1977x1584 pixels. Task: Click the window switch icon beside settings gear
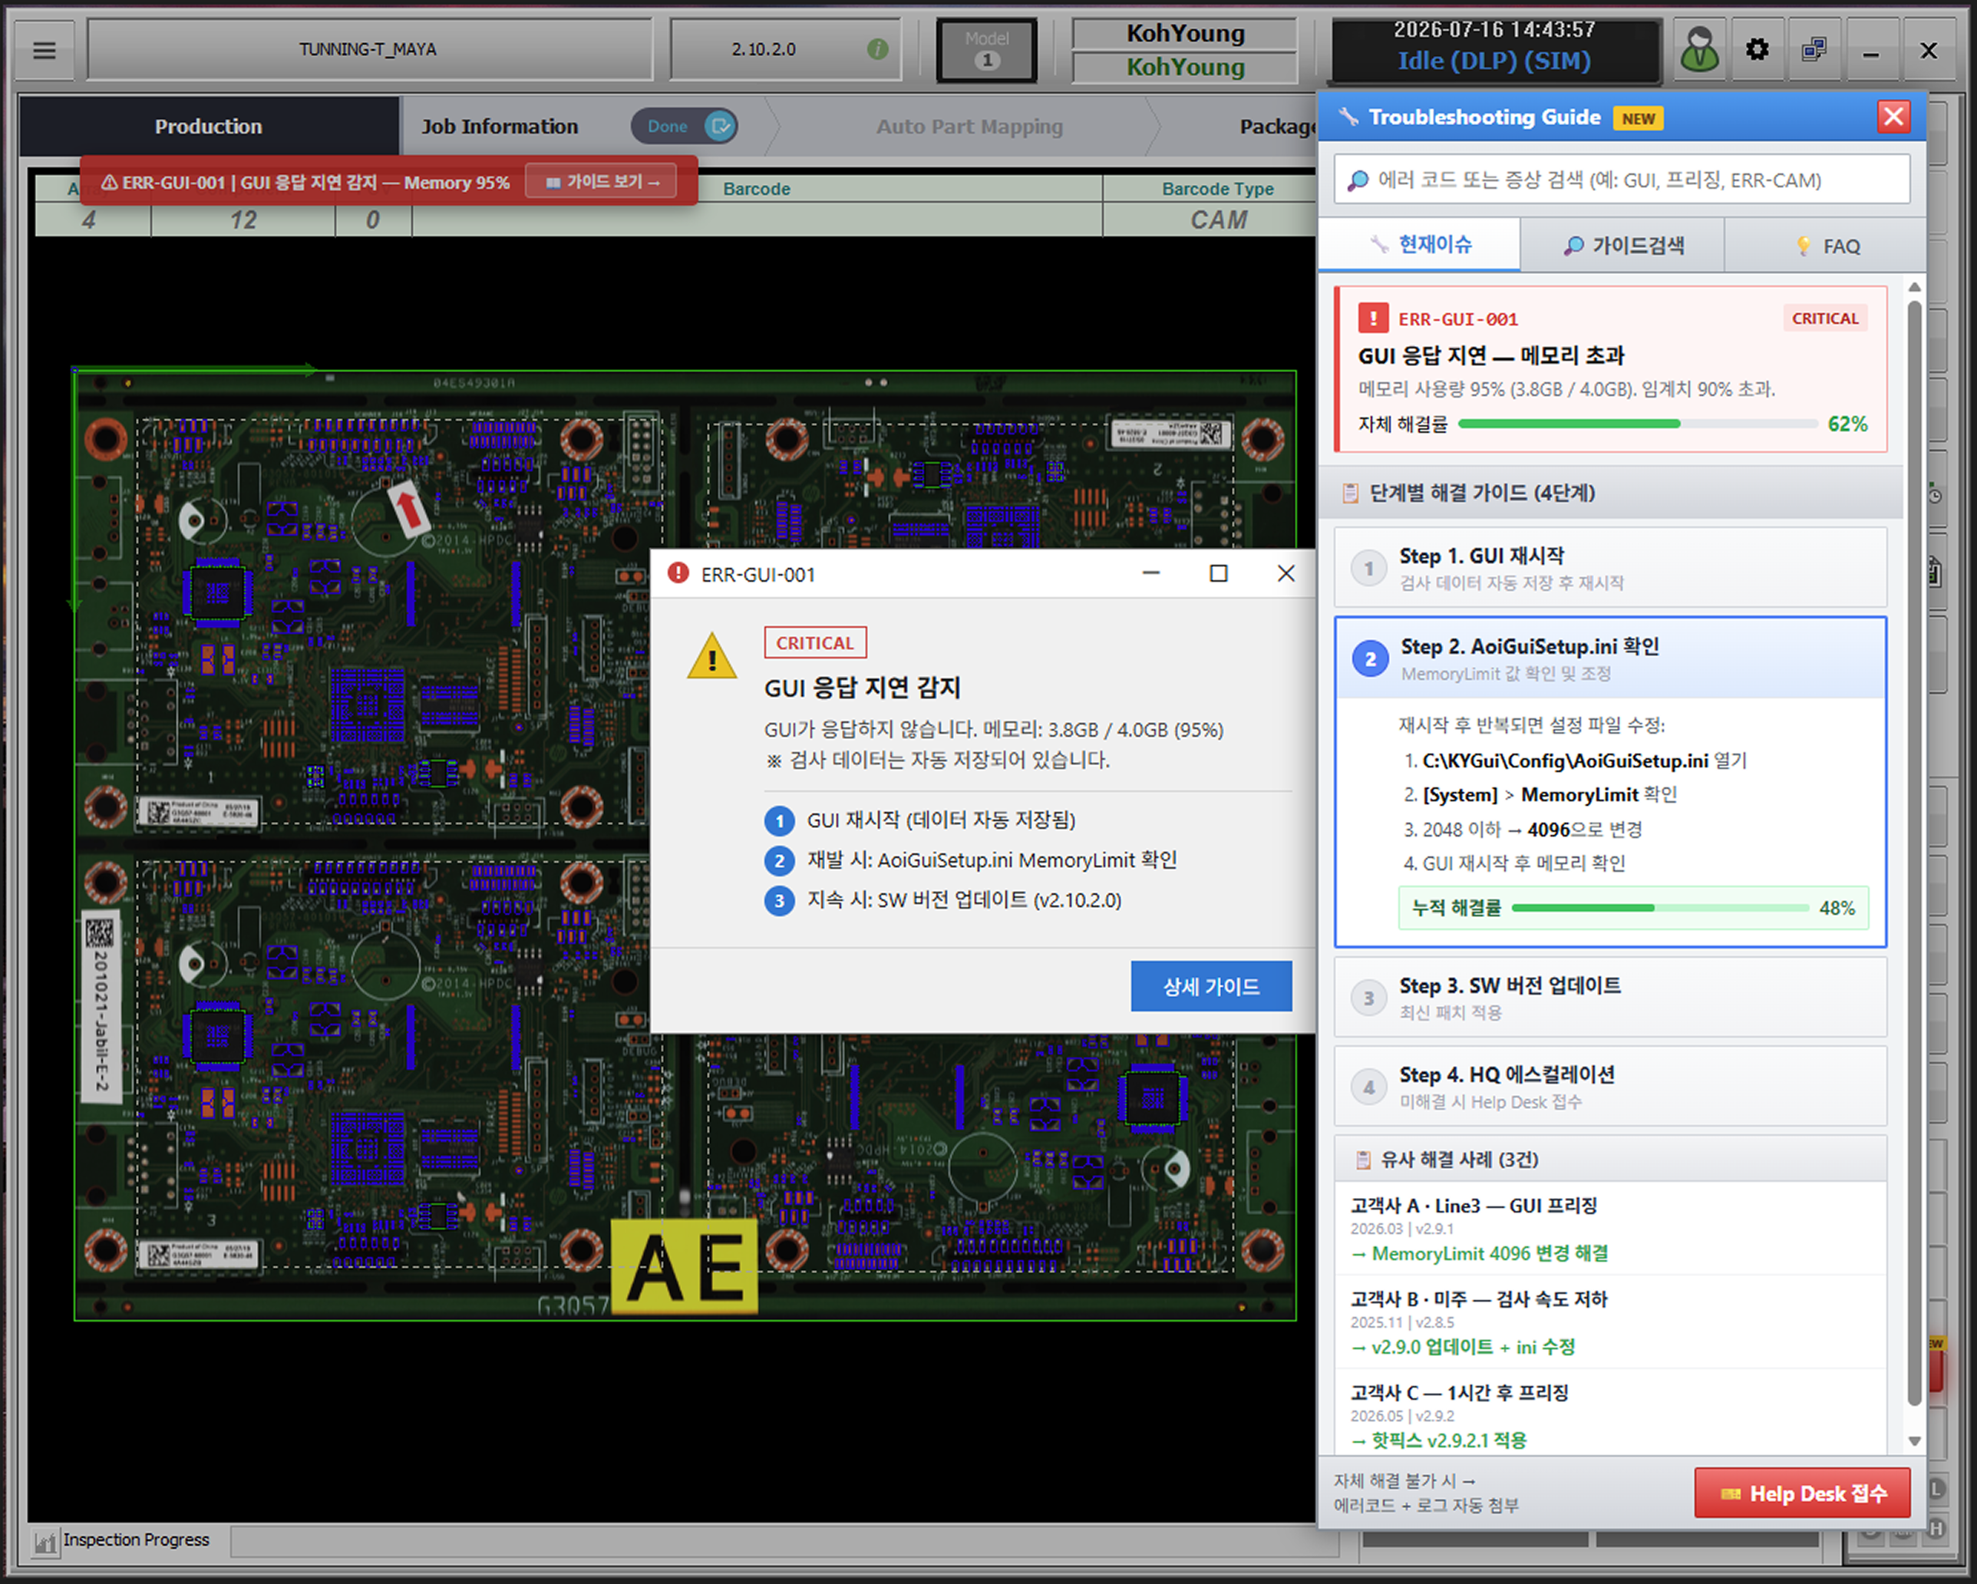pos(1814,50)
